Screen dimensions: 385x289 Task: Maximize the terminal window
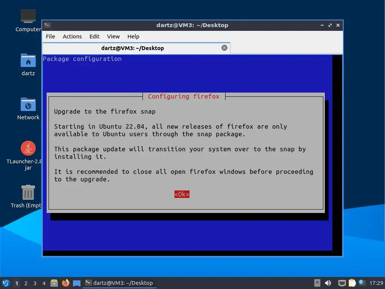330,25
